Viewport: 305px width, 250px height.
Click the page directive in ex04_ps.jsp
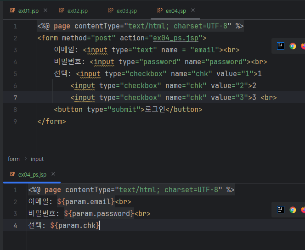tap(131, 190)
